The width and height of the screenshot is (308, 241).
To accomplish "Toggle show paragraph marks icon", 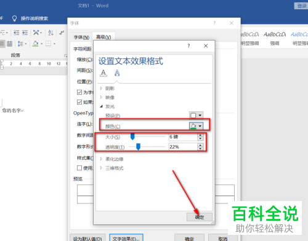I will click(x=62, y=33).
